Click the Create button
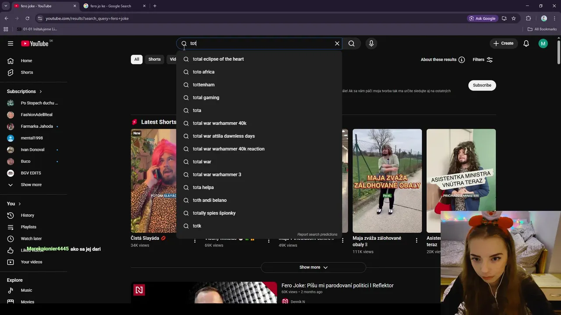Image resolution: width=561 pixels, height=315 pixels. click(x=503, y=43)
